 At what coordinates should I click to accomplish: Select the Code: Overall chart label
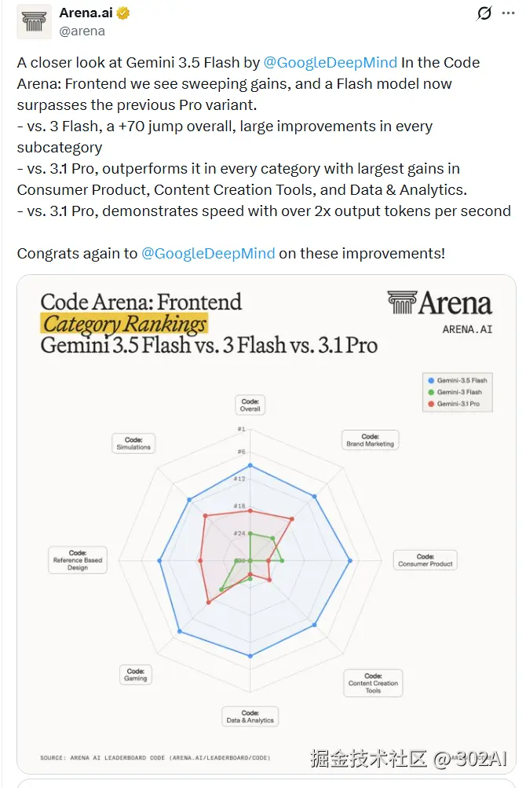point(250,405)
